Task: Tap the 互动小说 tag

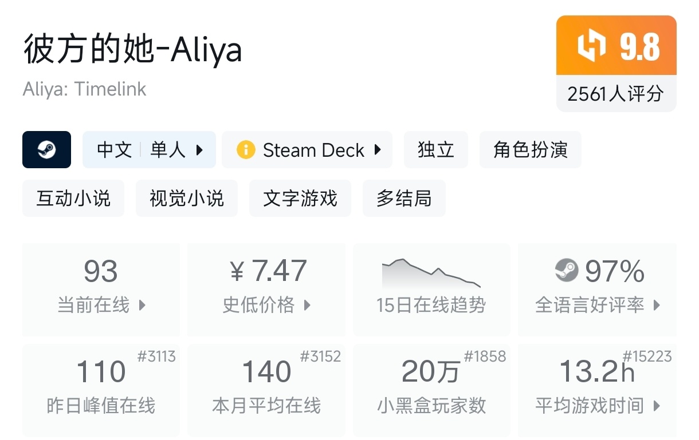Action: (73, 199)
